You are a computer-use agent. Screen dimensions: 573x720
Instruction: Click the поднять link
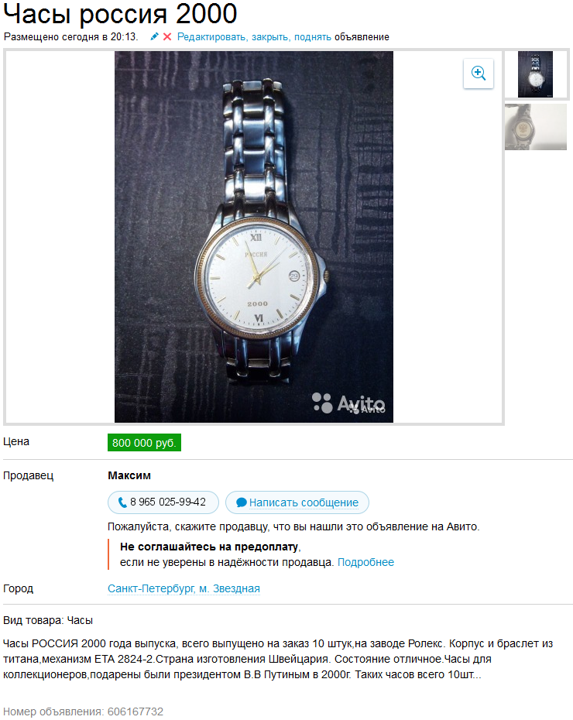pyautogui.click(x=313, y=36)
